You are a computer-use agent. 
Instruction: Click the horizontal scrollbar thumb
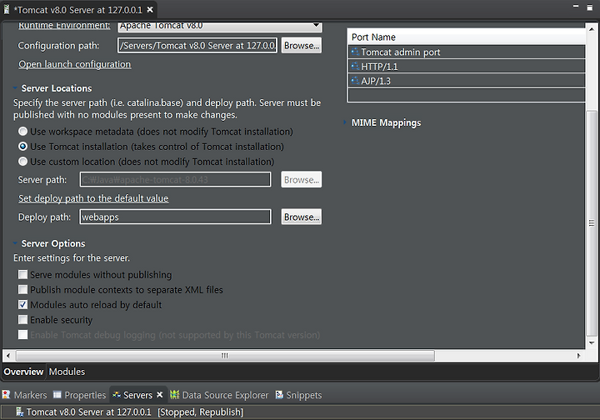point(225,356)
